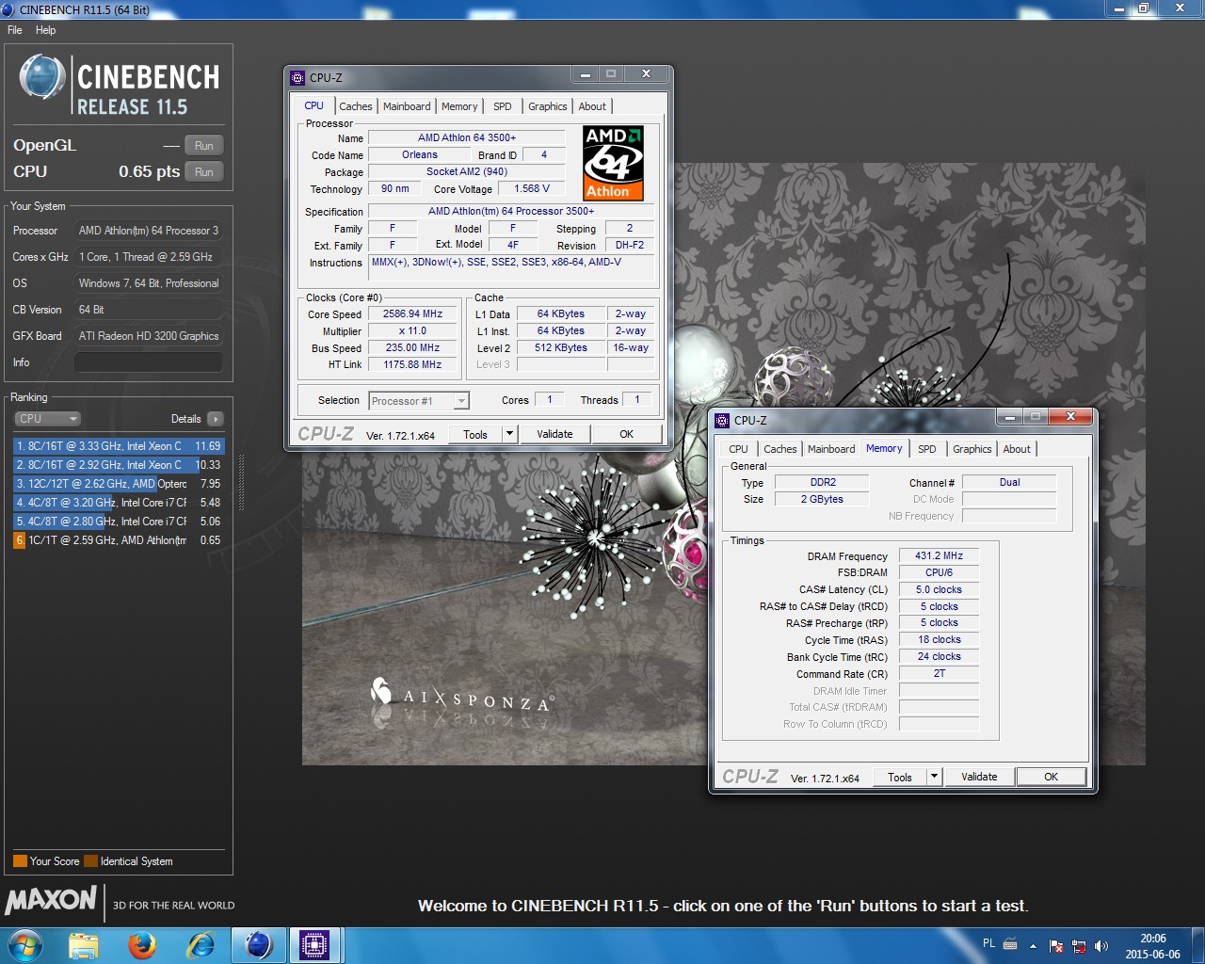
Task: Open Tools dropdown arrow in CPU window
Action: [509, 434]
